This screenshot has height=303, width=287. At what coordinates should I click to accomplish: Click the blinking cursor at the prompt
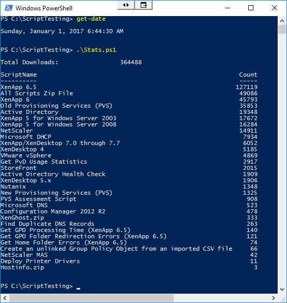point(78,288)
